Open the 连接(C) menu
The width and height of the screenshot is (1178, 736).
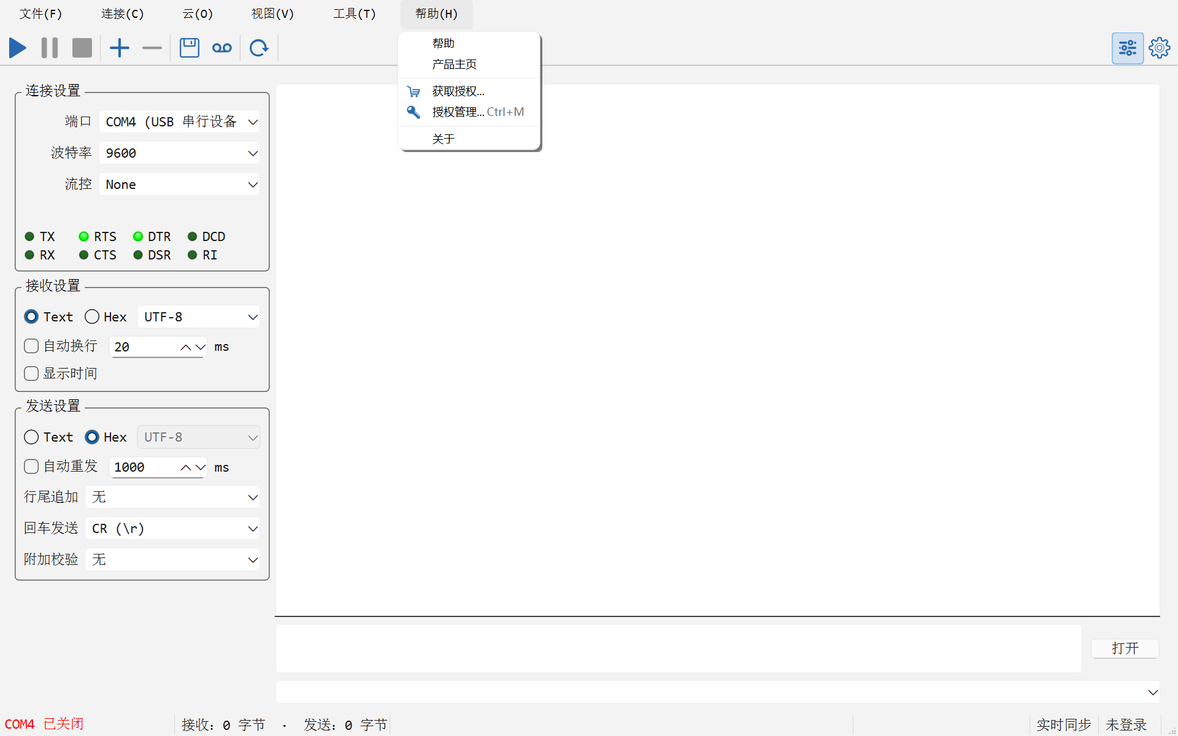pyautogui.click(x=122, y=14)
